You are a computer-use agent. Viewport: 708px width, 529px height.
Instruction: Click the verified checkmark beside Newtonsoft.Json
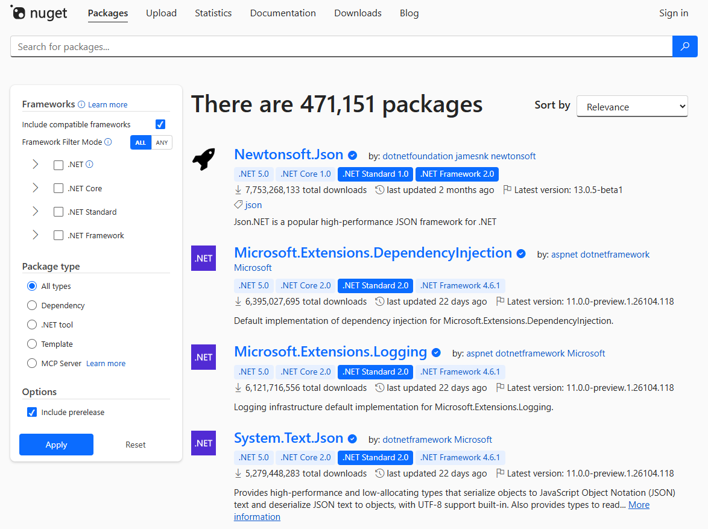[x=353, y=156]
